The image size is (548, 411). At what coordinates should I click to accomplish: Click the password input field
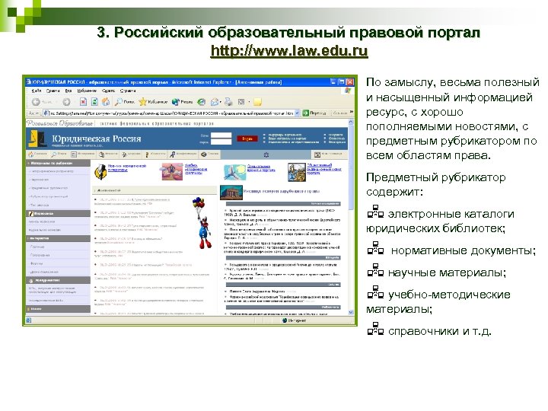pos(221,142)
